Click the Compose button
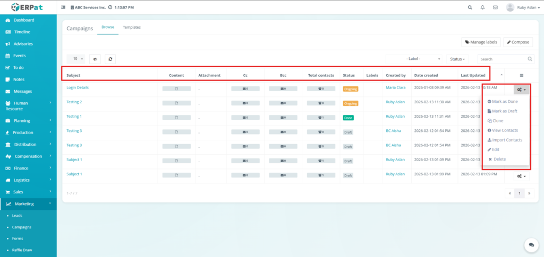The width and height of the screenshot is (544, 257). [518, 42]
